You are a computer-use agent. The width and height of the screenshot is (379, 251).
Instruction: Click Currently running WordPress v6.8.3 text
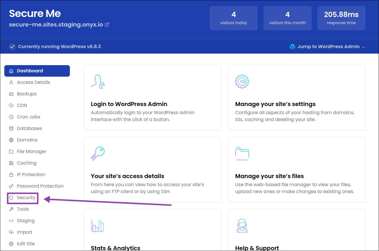pyautogui.click(x=59, y=47)
